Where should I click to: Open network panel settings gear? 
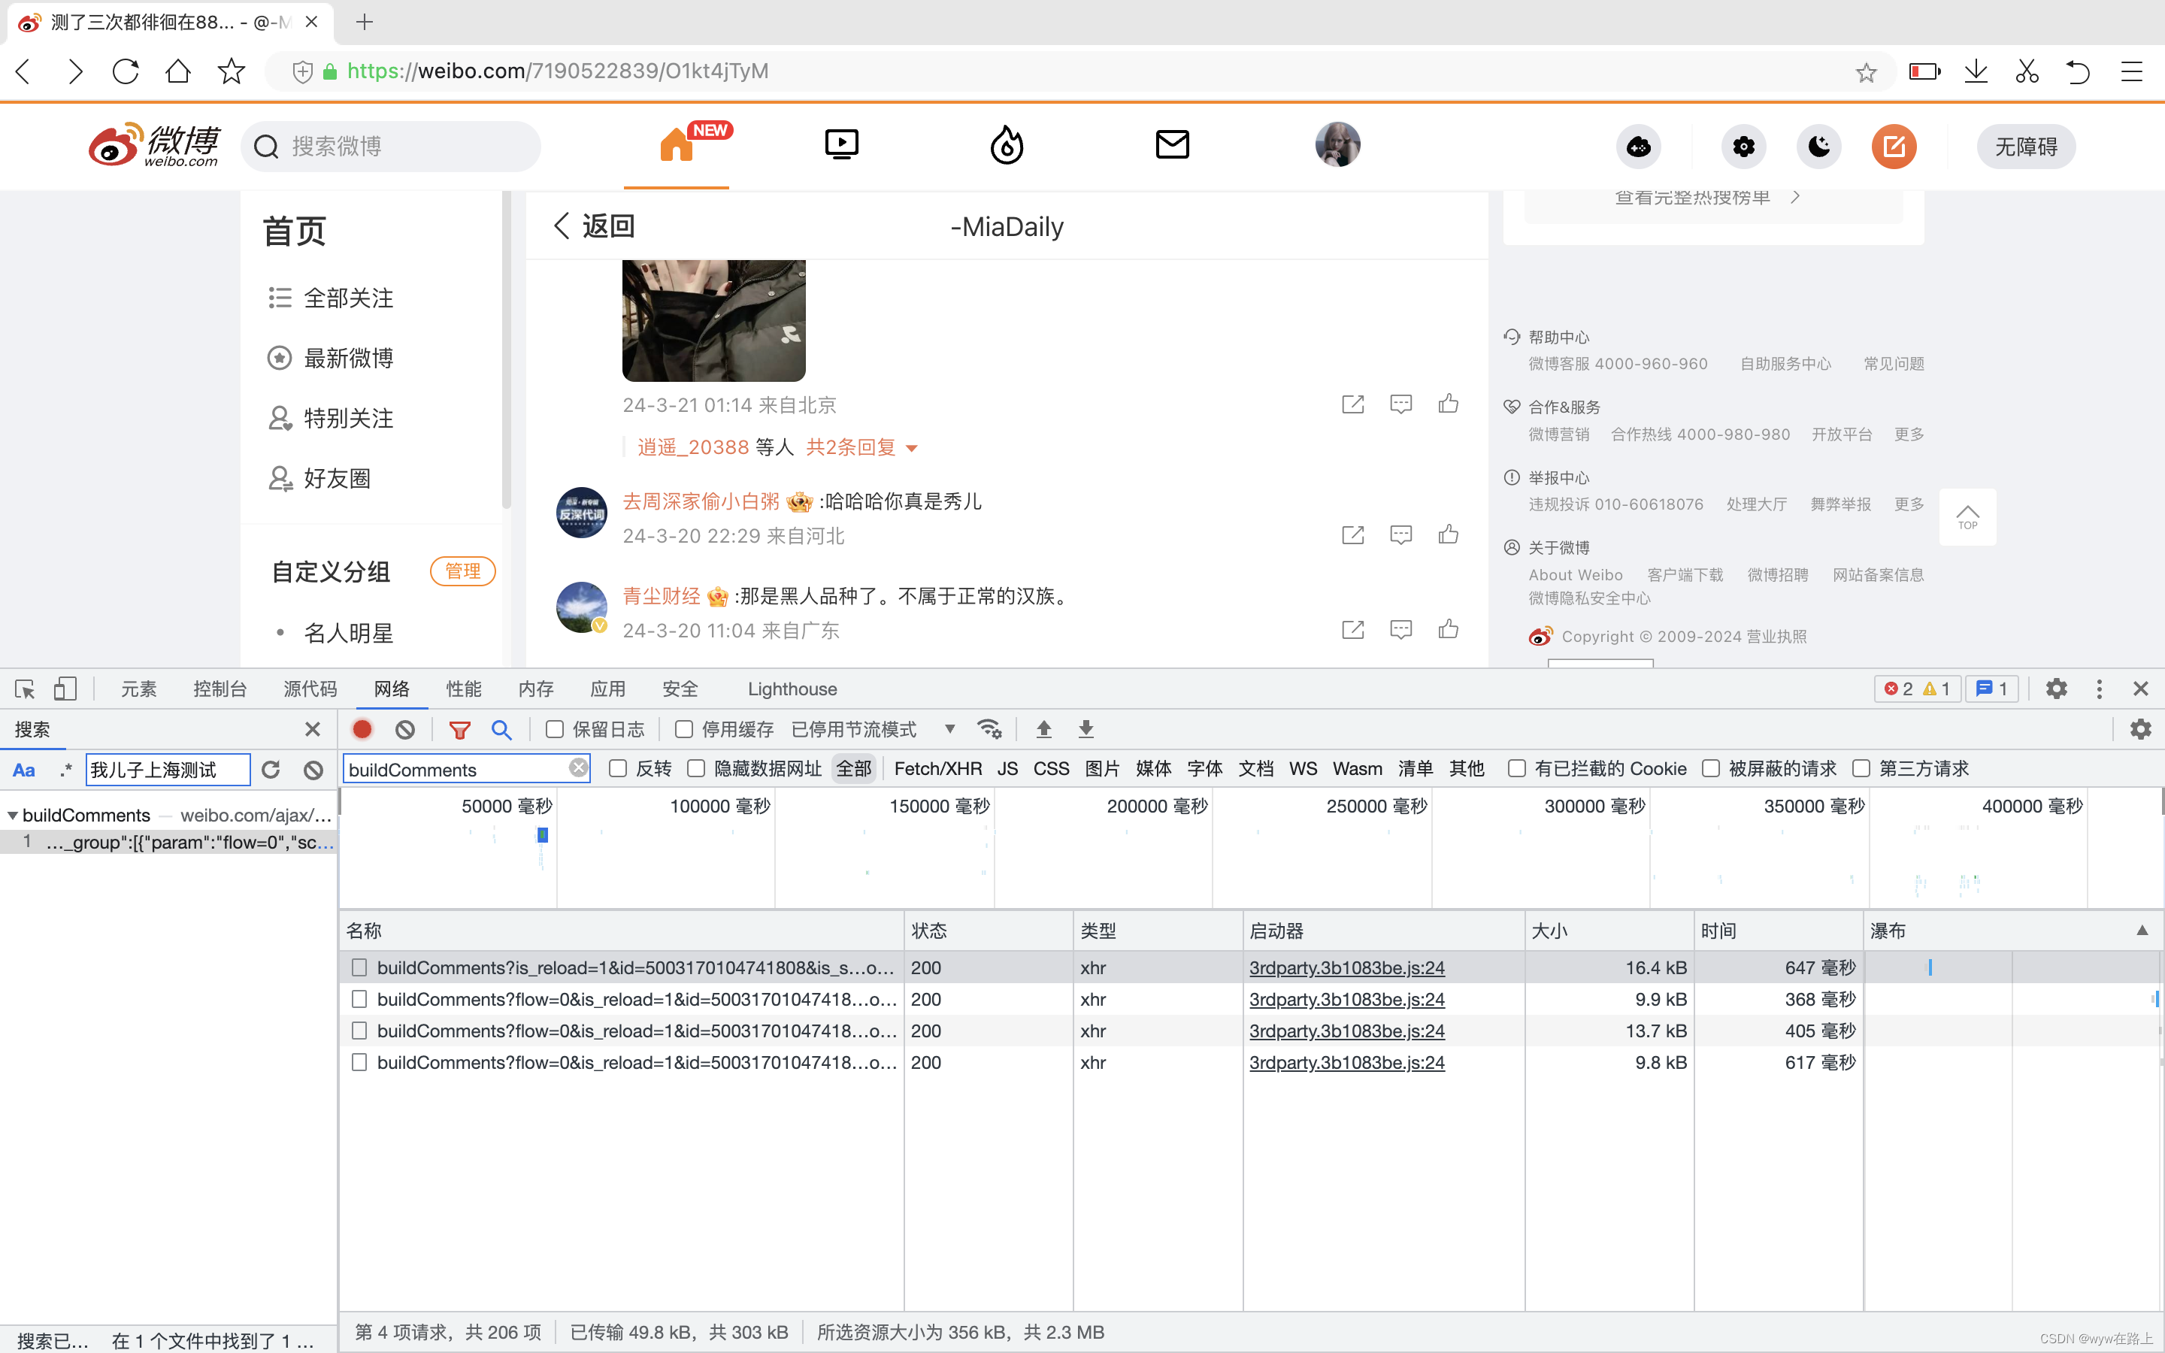[2141, 729]
